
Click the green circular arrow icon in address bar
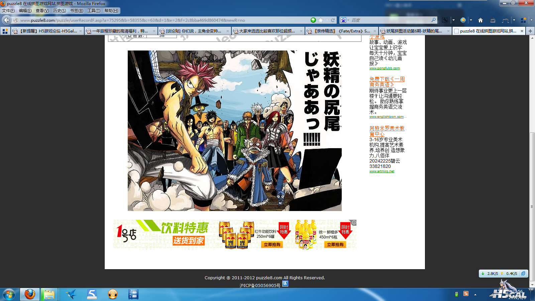tap(313, 20)
